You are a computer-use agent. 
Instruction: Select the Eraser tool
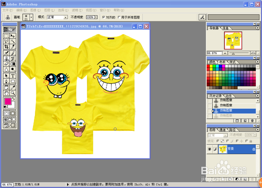pyautogui.click(x=6, y=64)
